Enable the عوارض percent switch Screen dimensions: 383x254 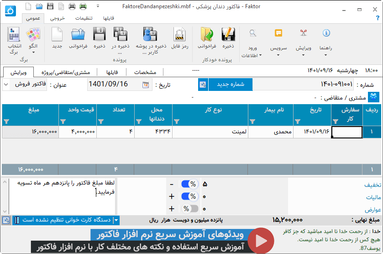coord(189,209)
